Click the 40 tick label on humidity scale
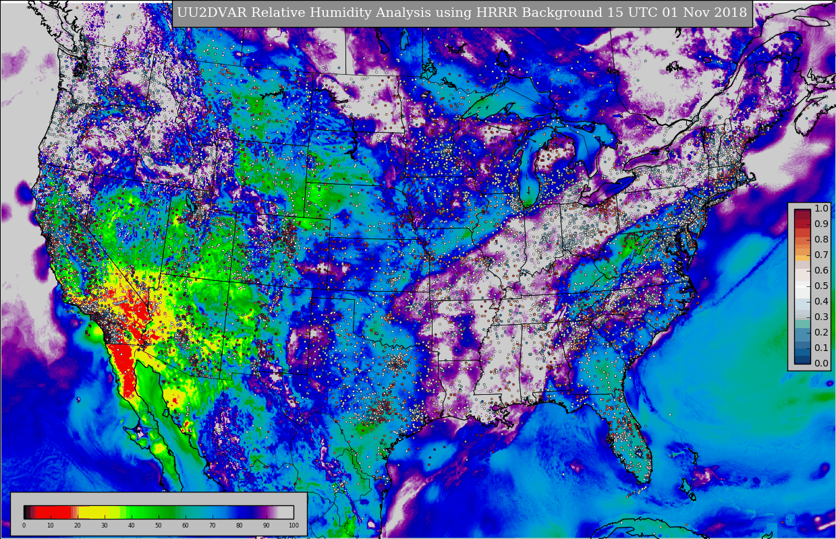Viewport: 836px width, 539px height. click(132, 526)
